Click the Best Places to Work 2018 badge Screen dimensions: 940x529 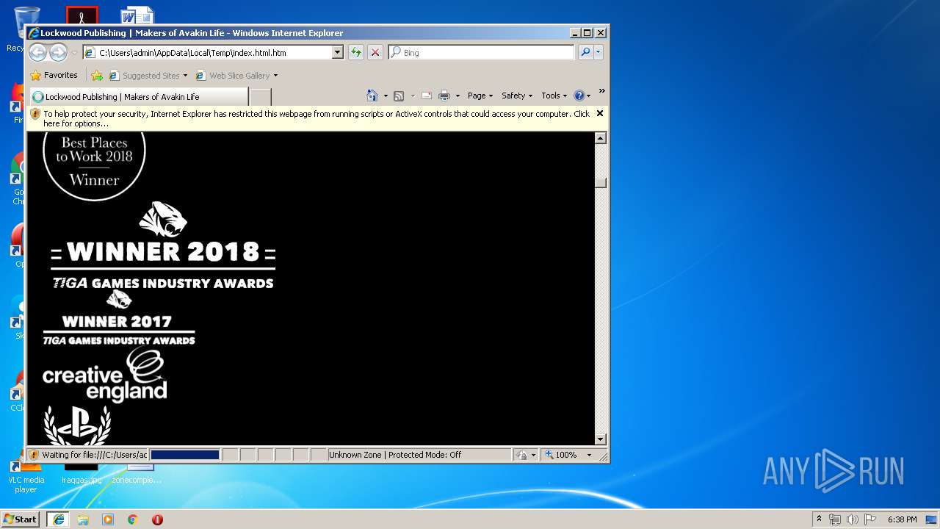click(x=94, y=167)
